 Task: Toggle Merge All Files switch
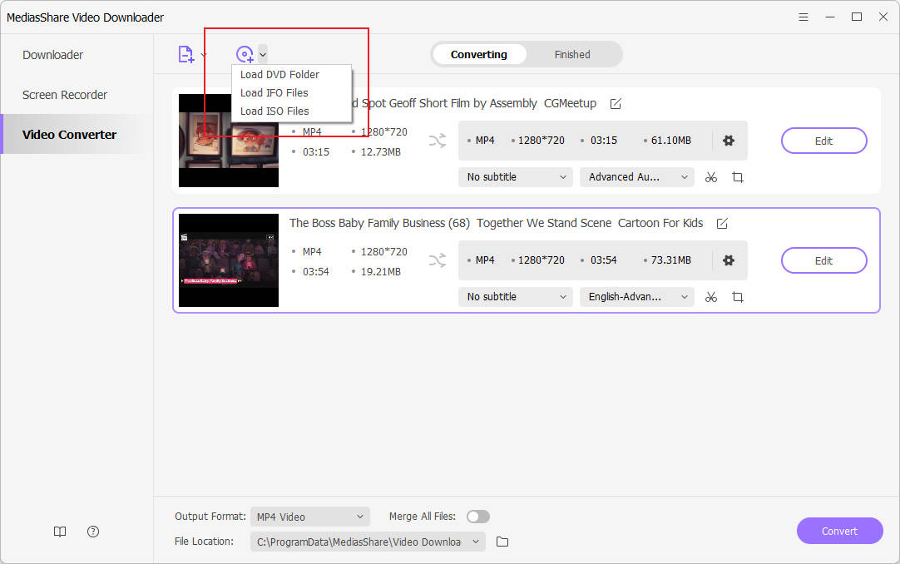[477, 517]
